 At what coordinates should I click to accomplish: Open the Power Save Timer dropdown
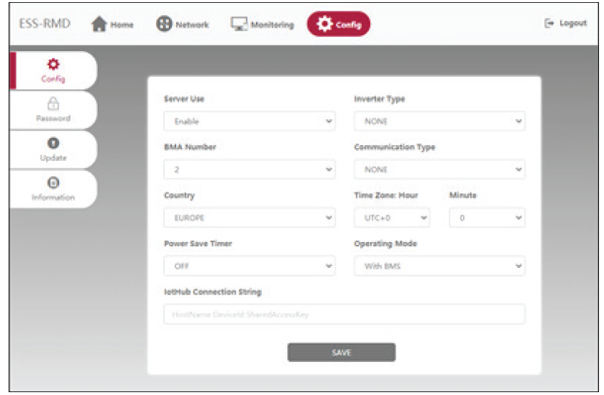(x=250, y=266)
